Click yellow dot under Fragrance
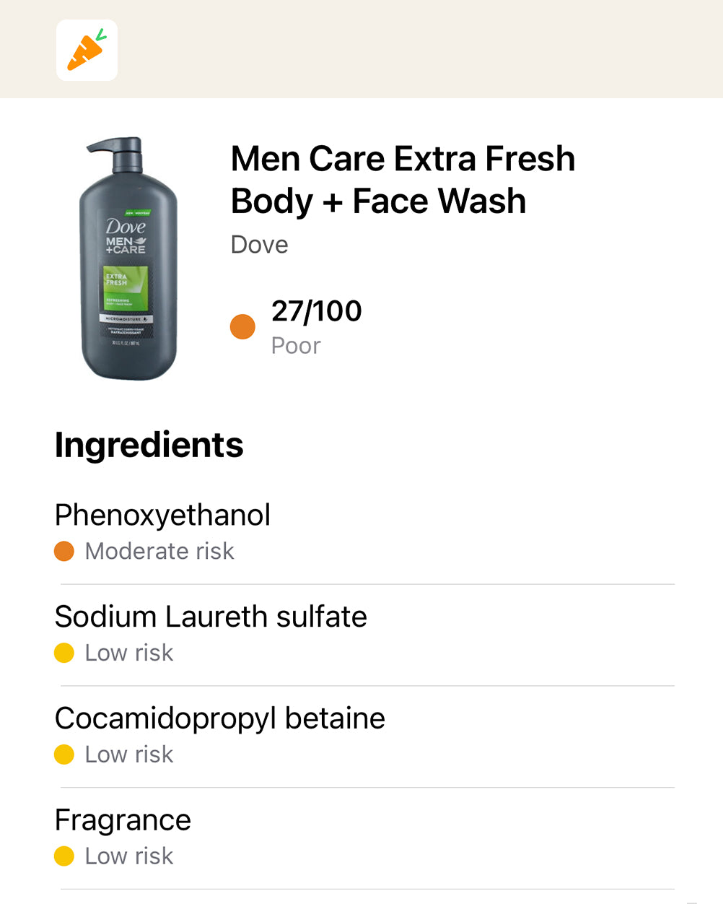This screenshot has width=723, height=904. pyautogui.click(x=64, y=856)
